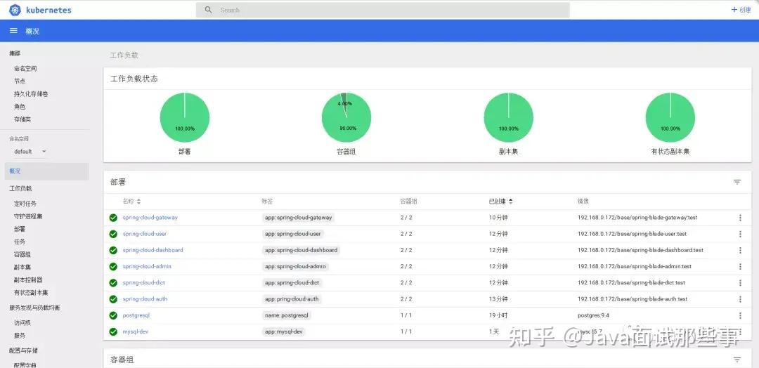Click label chip name: postgresql
Viewport: 759px width, 368px height.
point(287,315)
